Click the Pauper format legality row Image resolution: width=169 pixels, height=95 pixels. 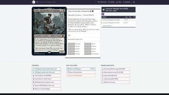point(90,49)
